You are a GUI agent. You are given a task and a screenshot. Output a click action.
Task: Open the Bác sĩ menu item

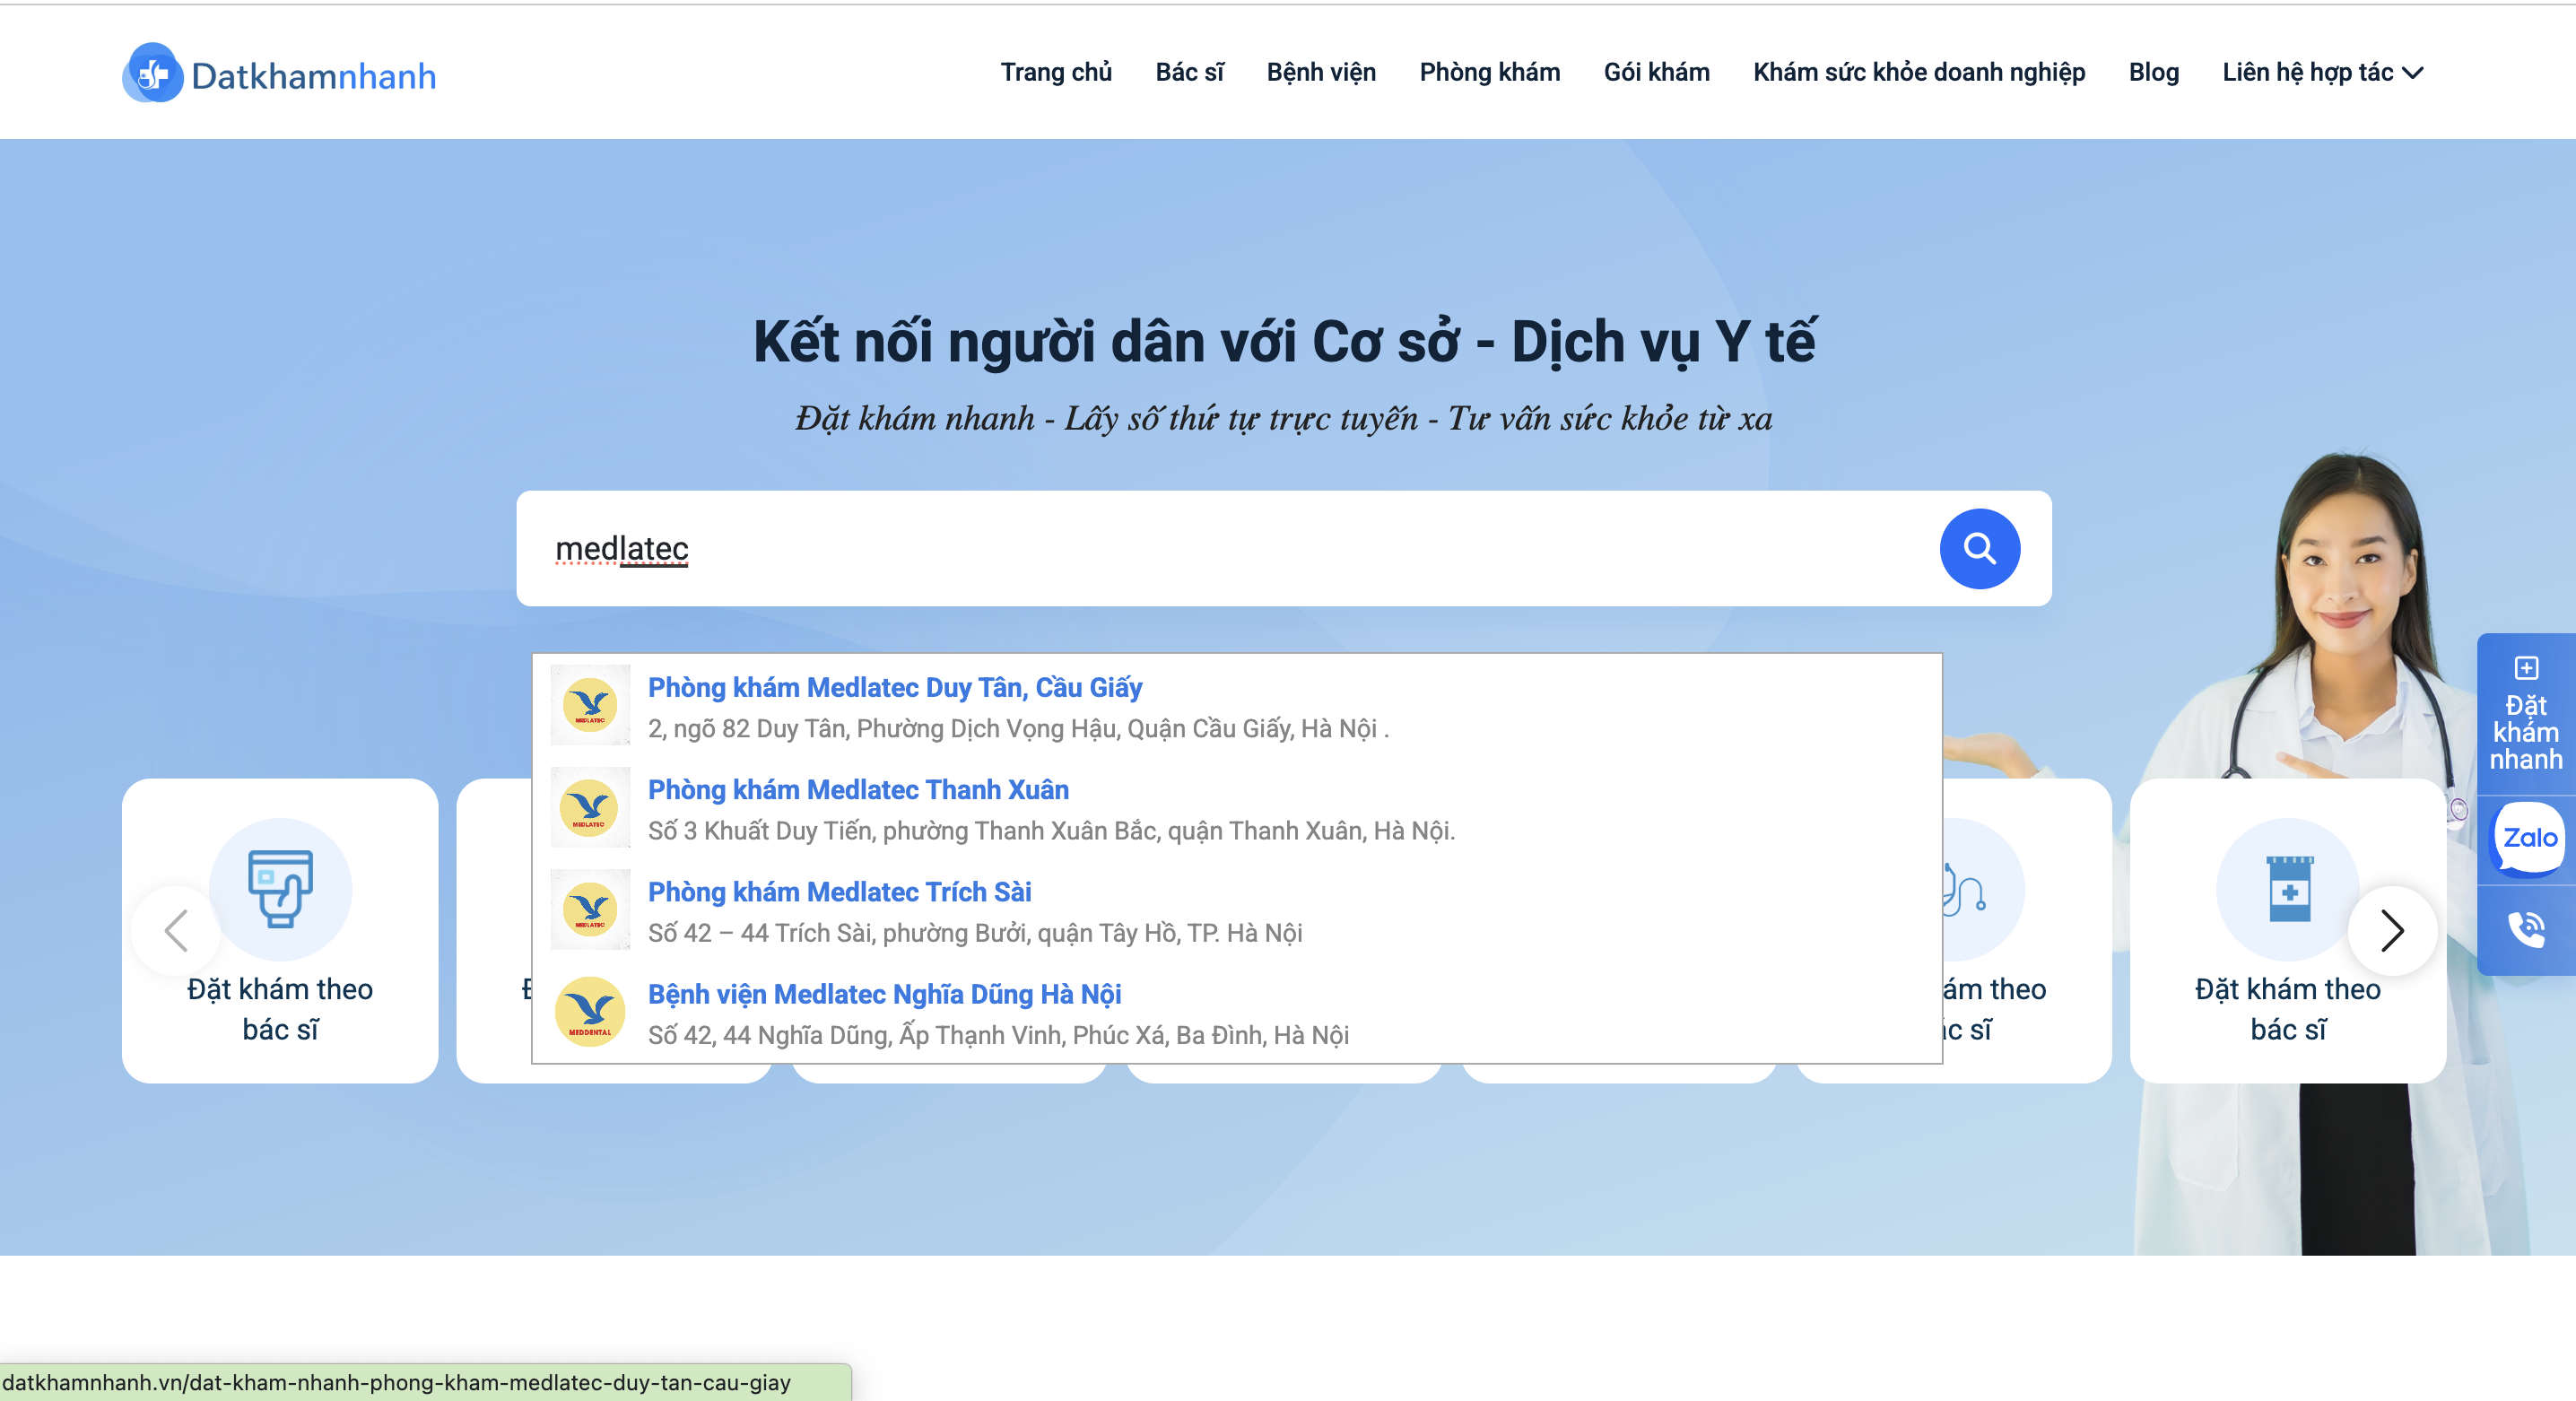click(x=1189, y=72)
